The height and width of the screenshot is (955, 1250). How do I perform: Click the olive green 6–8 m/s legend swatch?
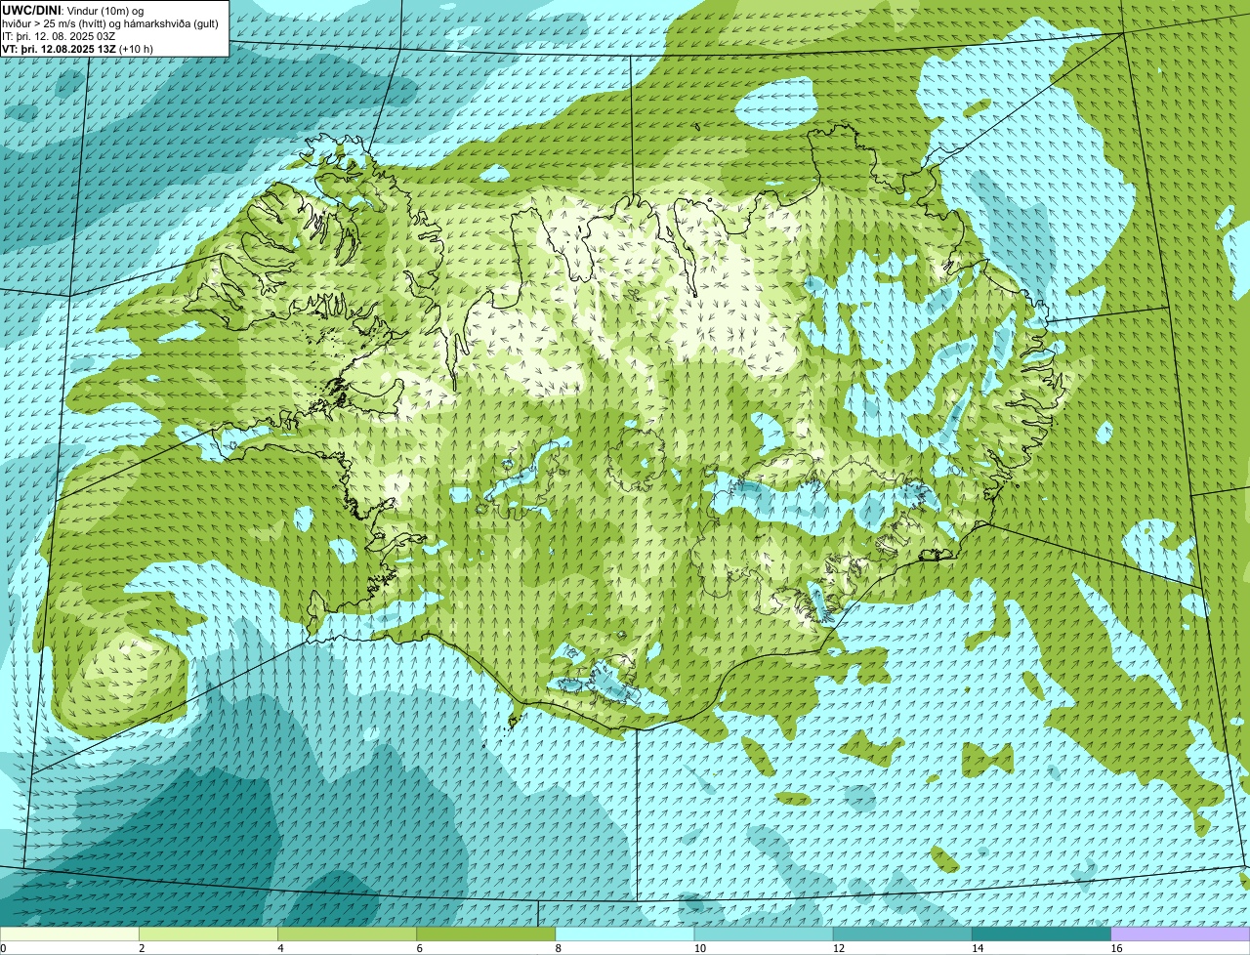coord(485,934)
